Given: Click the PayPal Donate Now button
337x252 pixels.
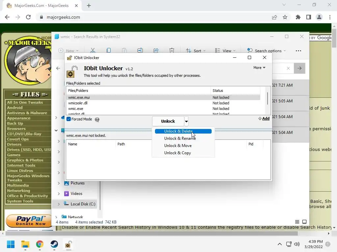Looking at the screenshot, I should 28,221.
